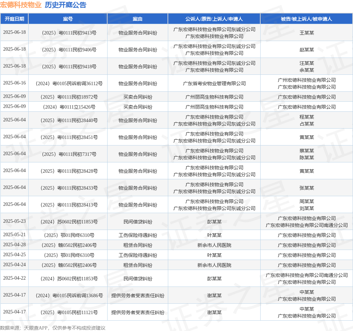Click 广州丽高生物科技有限公司 in the 15426号 row
The image size is (353, 331).
(x=214, y=107)
